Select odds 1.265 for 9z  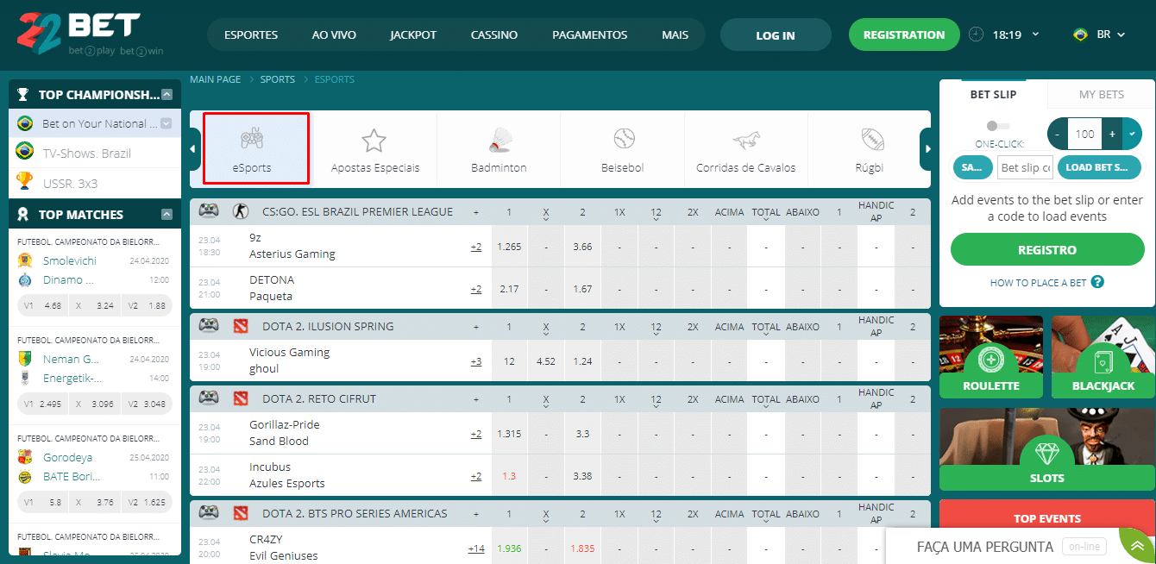509,247
